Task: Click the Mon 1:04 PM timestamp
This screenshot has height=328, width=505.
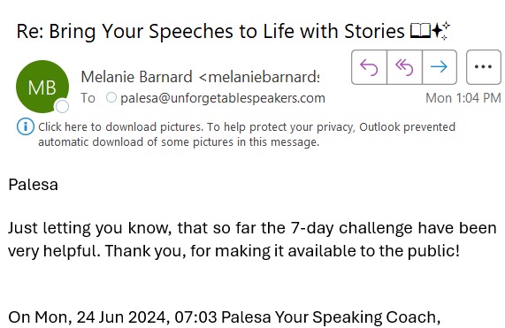Action: coord(463,98)
